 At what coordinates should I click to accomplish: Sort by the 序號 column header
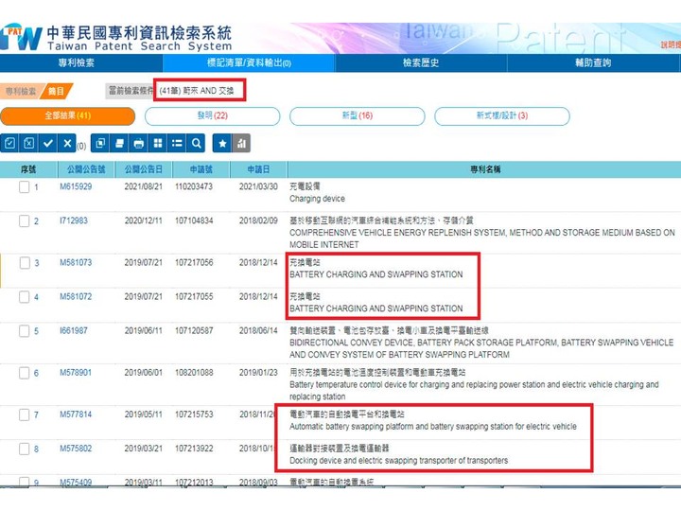28,169
